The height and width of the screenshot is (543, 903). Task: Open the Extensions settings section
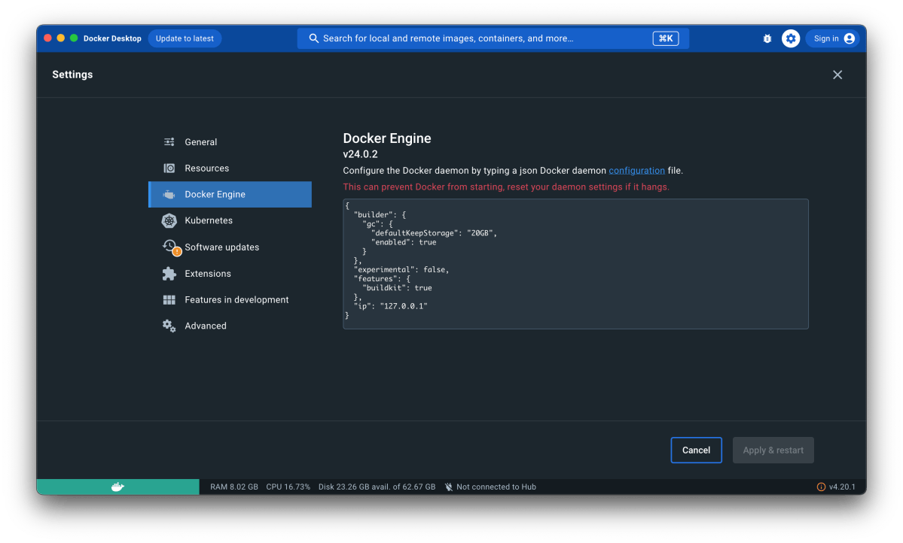pos(230,274)
